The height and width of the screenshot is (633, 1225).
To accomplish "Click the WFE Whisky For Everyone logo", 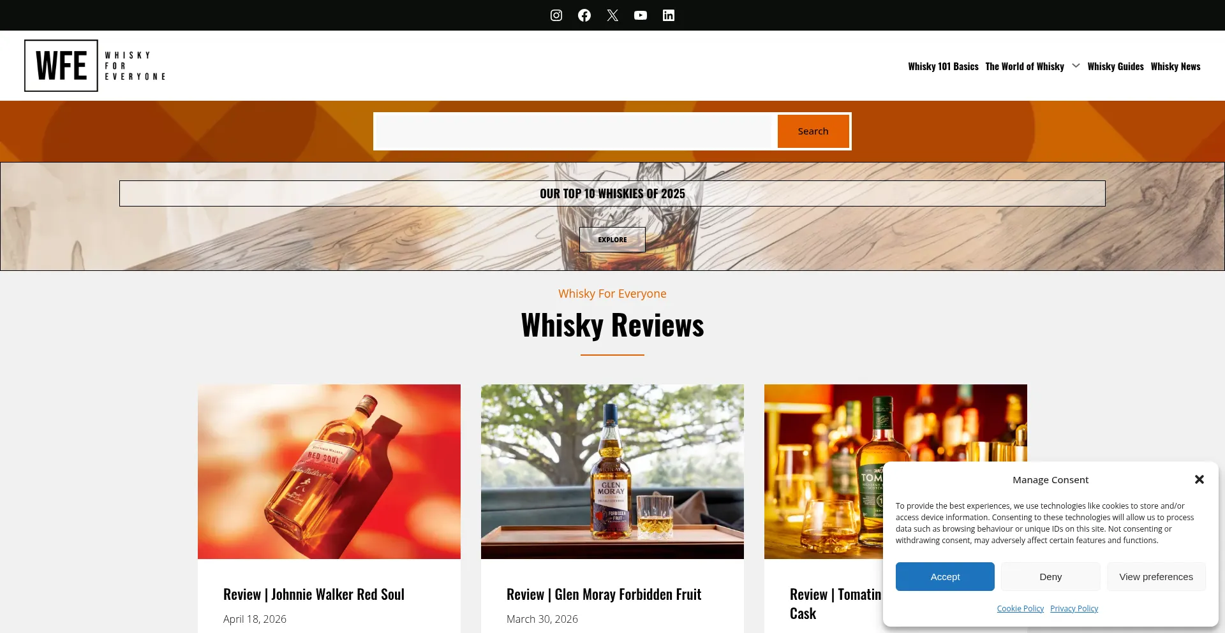I will click(x=95, y=66).
